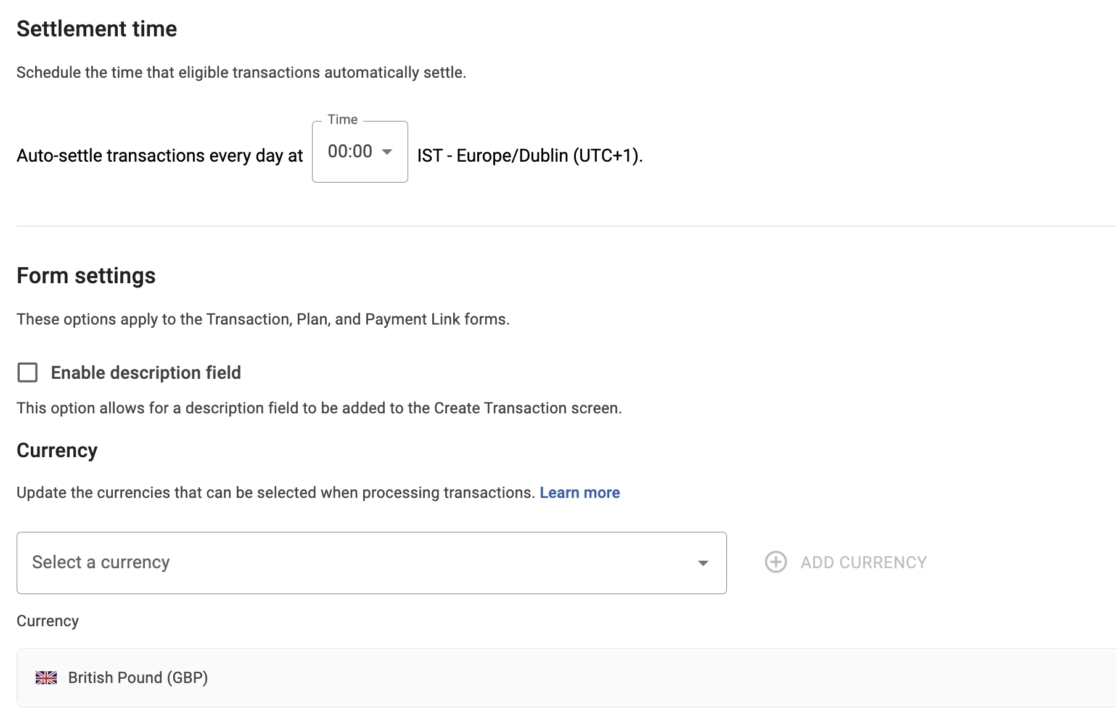This screenshot has height=712, width=1116.
Task: Click the 00:00 time value
Action: 350,152
